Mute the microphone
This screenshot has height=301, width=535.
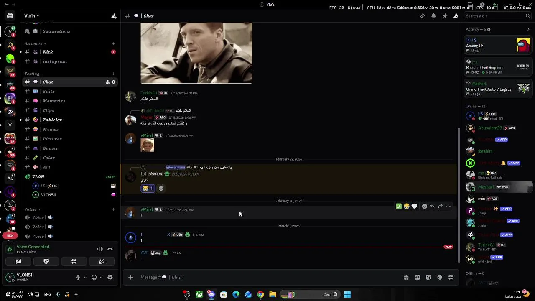tap(78, 277)
